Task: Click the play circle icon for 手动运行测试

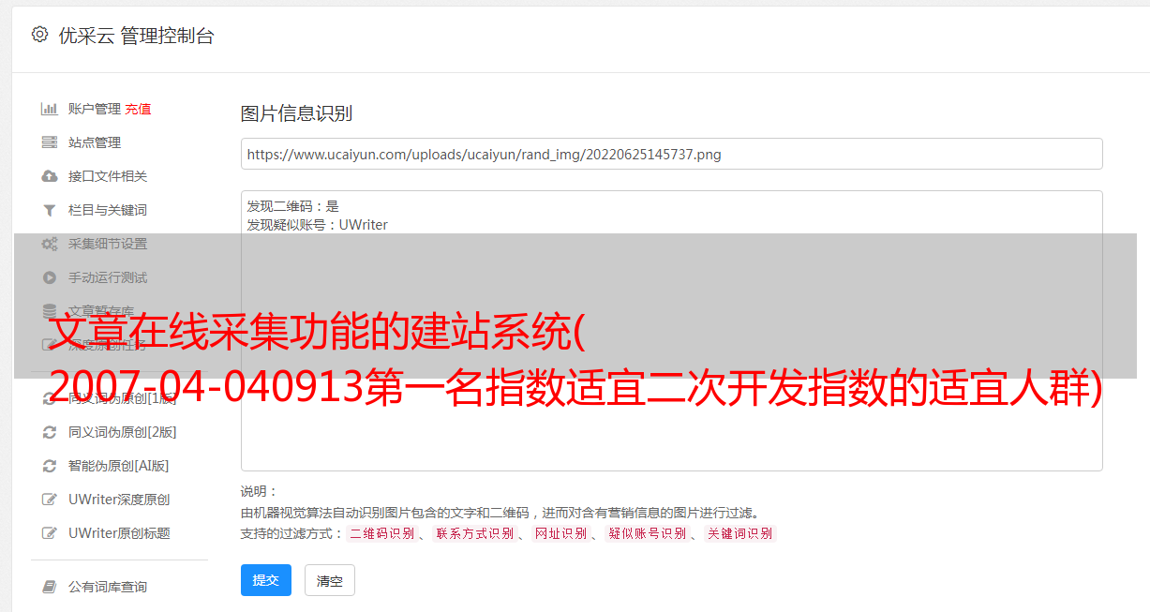Action: coord(50,277)
